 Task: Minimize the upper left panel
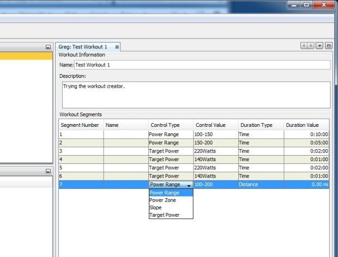click(x=49, y=47)
